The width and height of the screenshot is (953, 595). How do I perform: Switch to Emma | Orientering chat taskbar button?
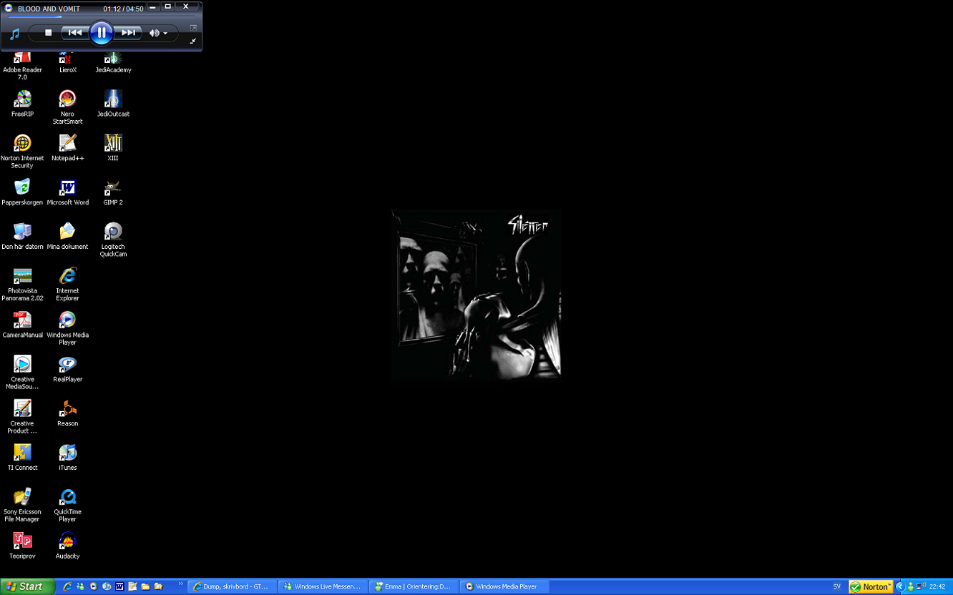tap(414, 586)
